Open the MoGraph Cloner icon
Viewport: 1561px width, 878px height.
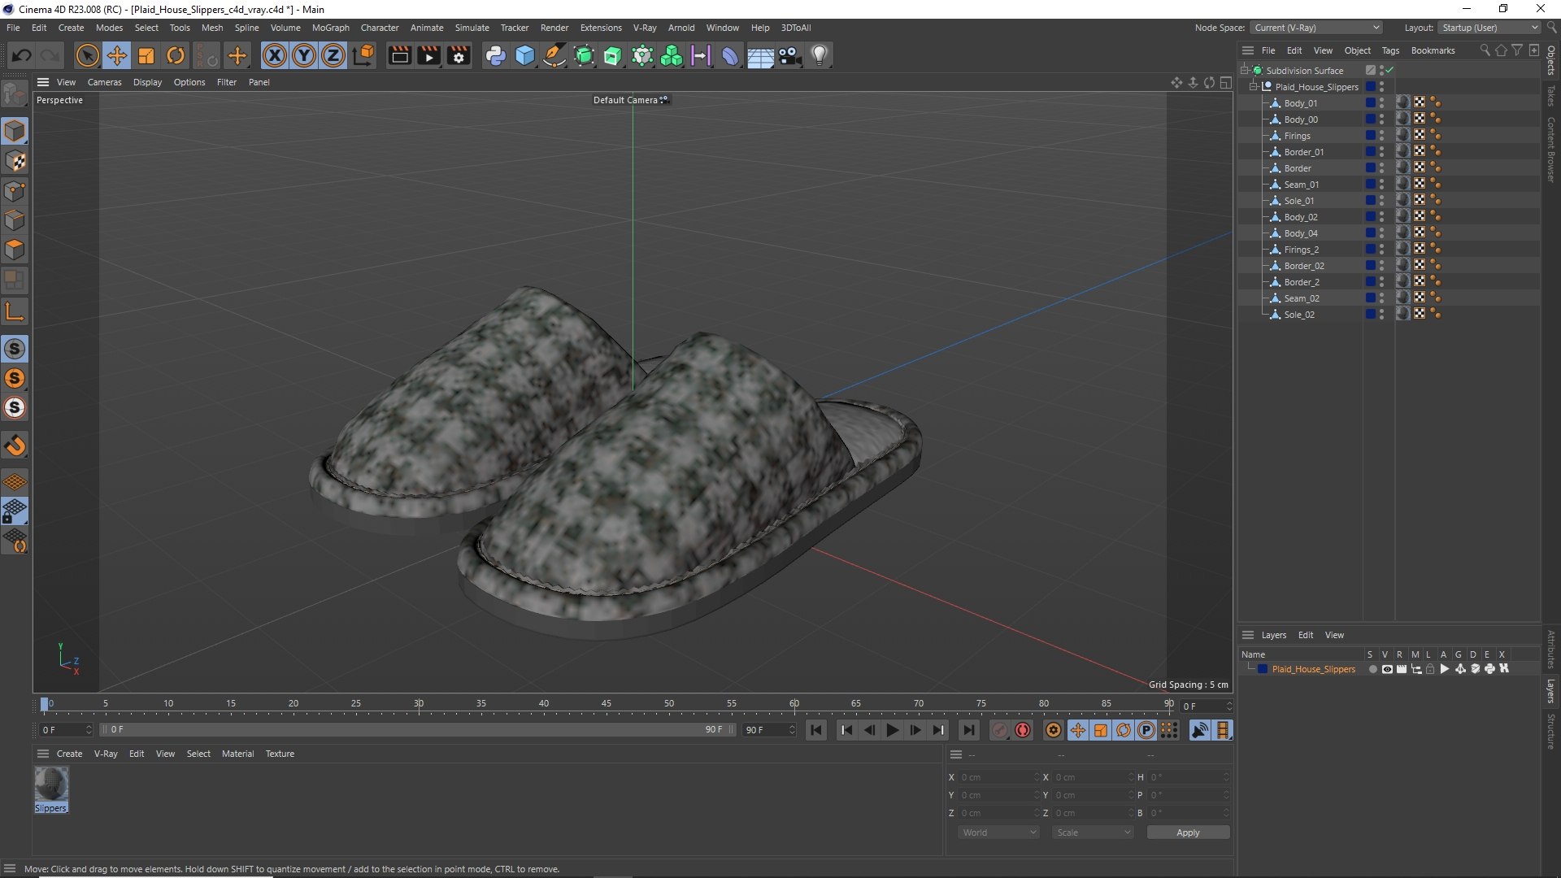[x=672, y=55]
